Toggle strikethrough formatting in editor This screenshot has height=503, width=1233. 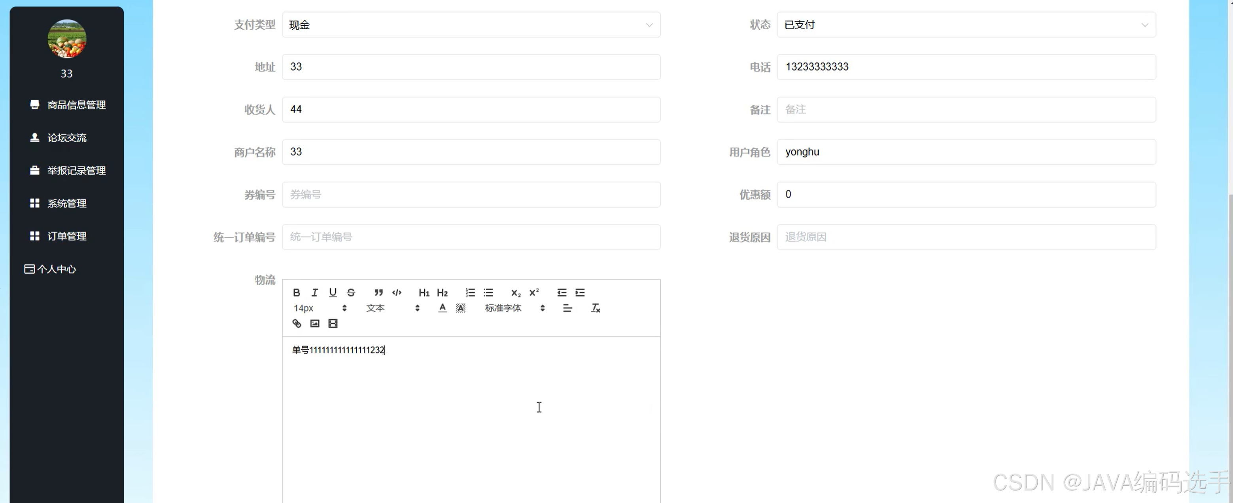point(351,292)
